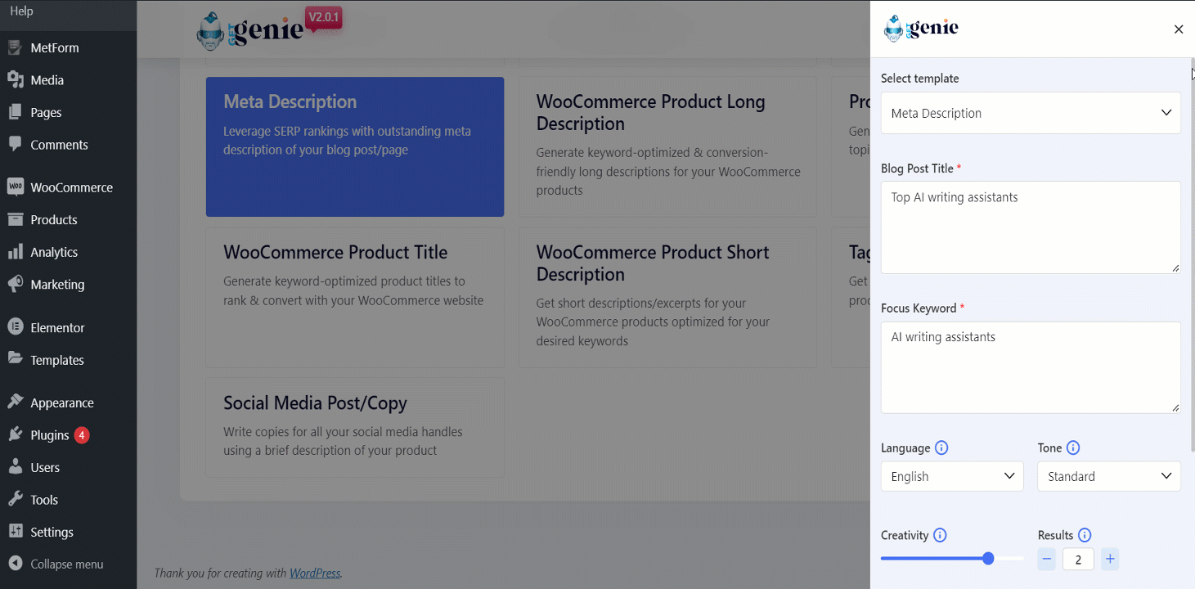Click the Comments speech bubble icon

15,144
